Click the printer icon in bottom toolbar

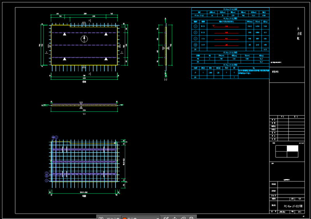coord(191,218)
